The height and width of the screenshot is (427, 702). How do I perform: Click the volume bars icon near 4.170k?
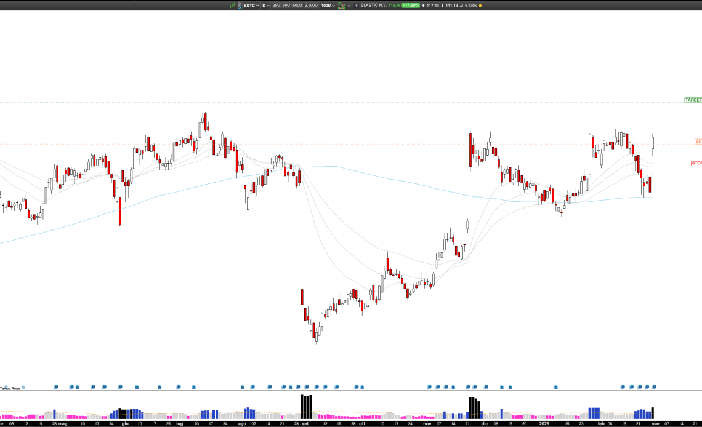(x=461, y=6)
